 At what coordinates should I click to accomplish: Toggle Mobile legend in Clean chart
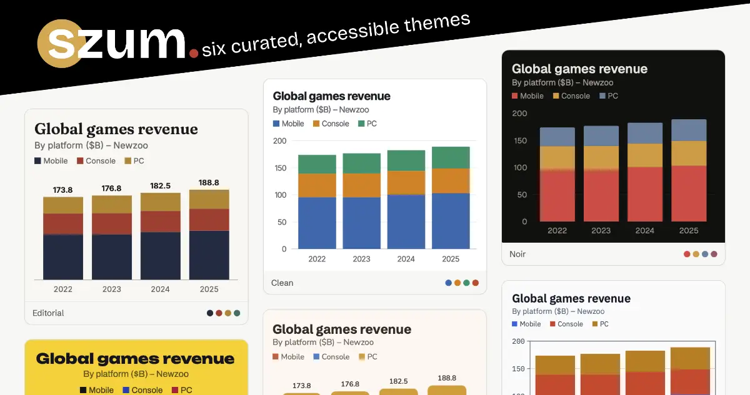pyautogui.click(x=289, y=124)
